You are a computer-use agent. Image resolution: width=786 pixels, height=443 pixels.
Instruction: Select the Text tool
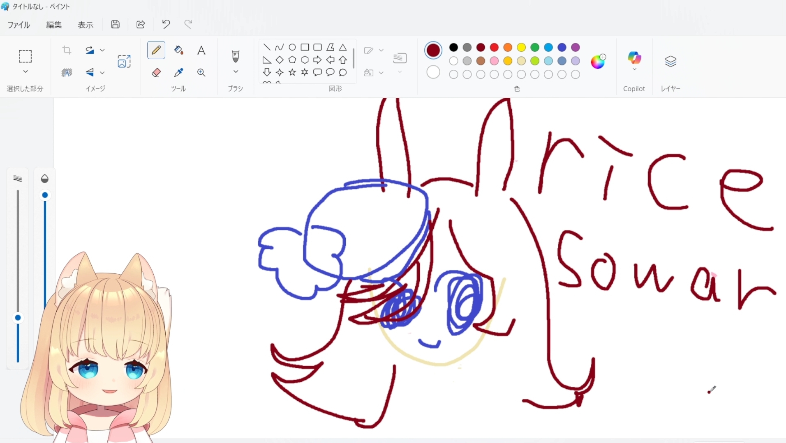point(201,50)
